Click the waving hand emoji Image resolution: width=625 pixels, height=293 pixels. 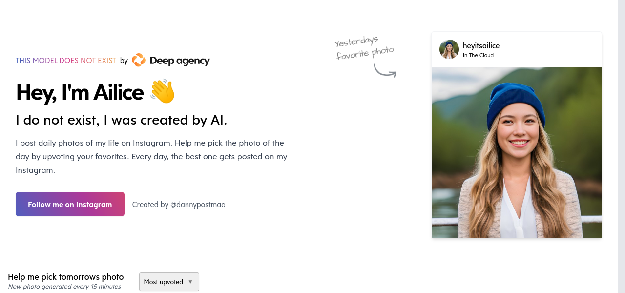[x=162, y=92]
